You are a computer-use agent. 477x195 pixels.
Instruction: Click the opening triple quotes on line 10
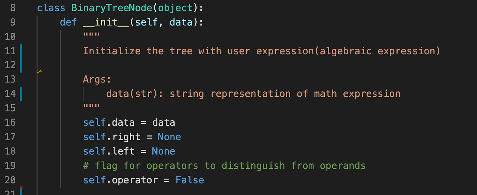[91, 35]
